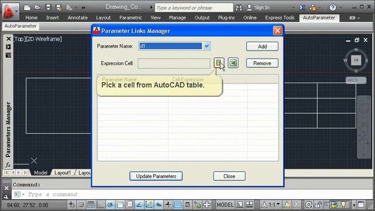375x211 pixels.
Task: Click the Plot printer icon
Action: (x=69, y=8)
